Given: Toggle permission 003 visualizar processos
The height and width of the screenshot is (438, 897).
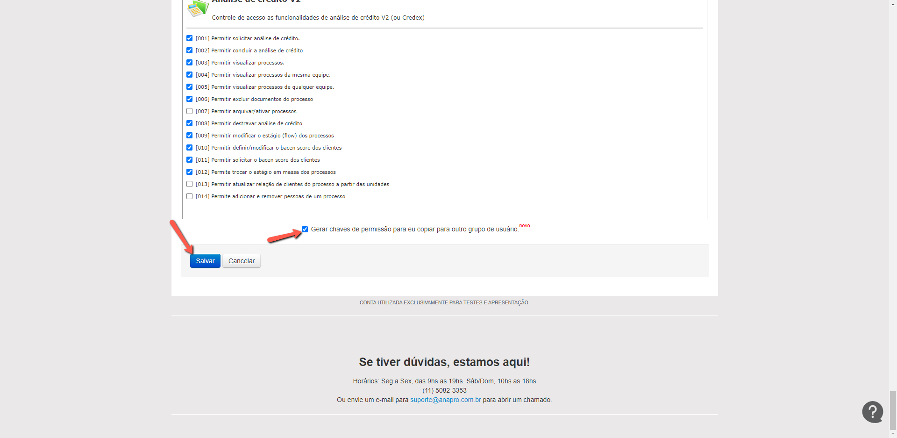Looking at the screenshot, I should [189, 63].
